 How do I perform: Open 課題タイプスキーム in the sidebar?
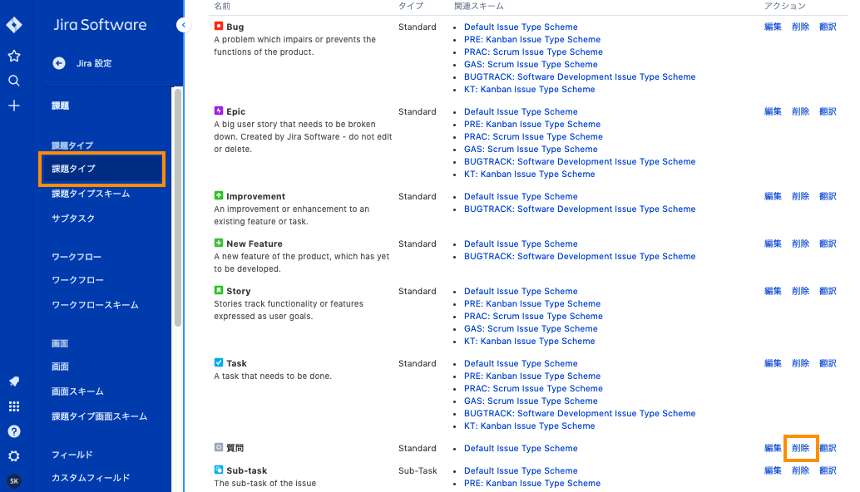tap(91, 194)
